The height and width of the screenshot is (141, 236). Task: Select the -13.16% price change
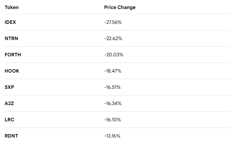[112, 136]
